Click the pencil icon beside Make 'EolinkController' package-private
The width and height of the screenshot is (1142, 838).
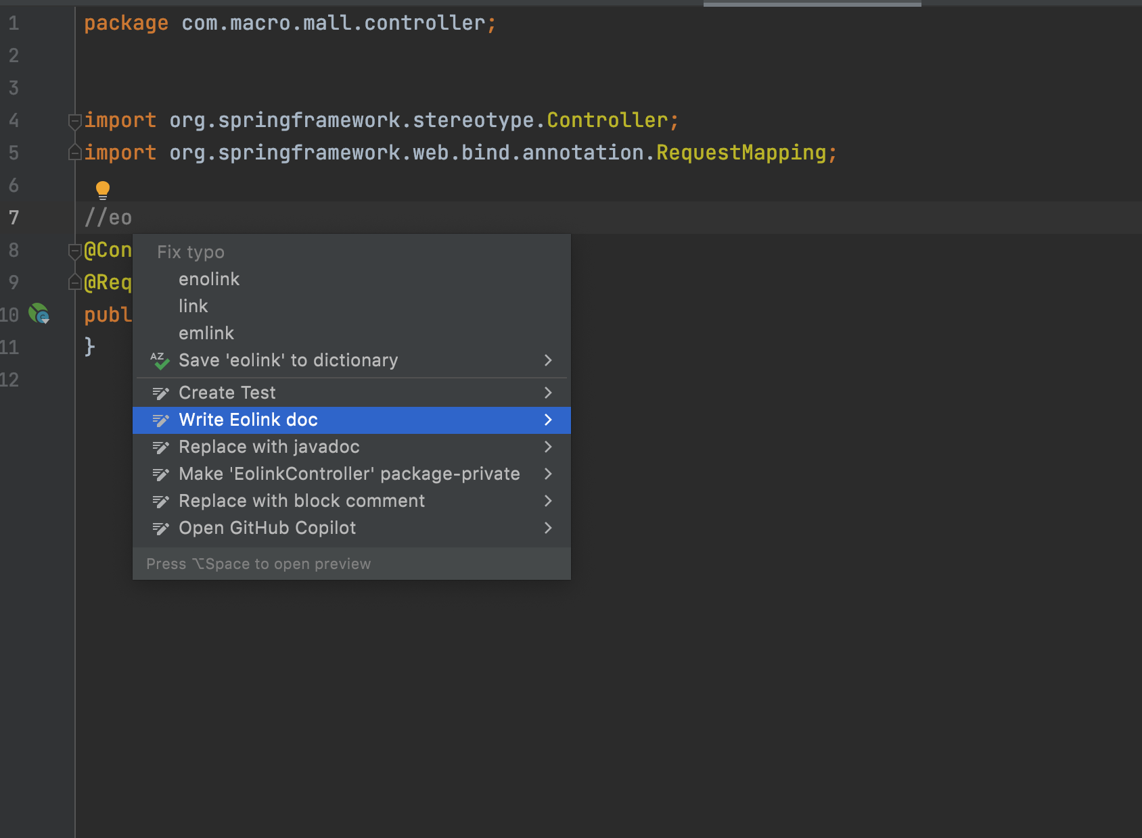click(x=160, y=474)
